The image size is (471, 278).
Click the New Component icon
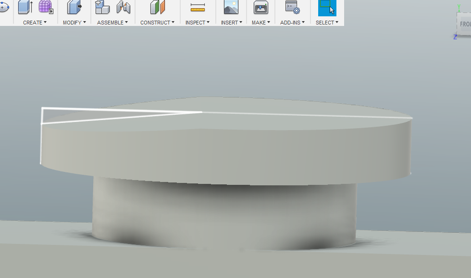point(102,7)
